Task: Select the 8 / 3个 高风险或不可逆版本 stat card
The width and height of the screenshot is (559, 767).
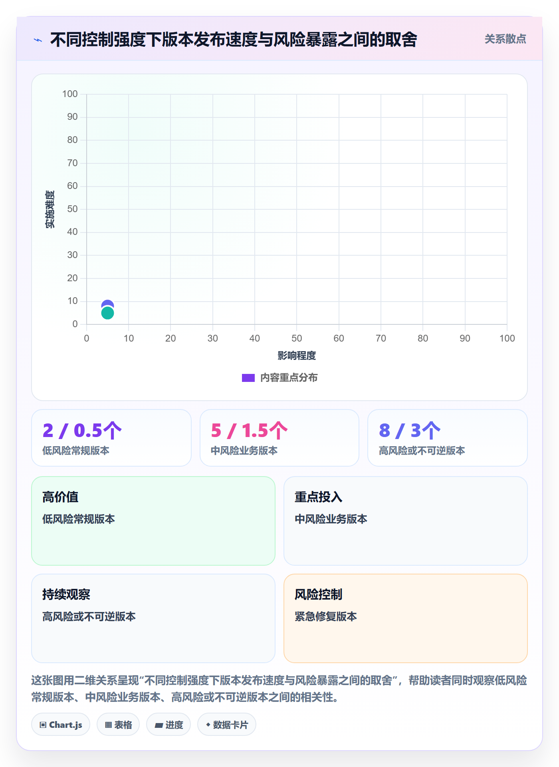Action: tap(448, 438)
